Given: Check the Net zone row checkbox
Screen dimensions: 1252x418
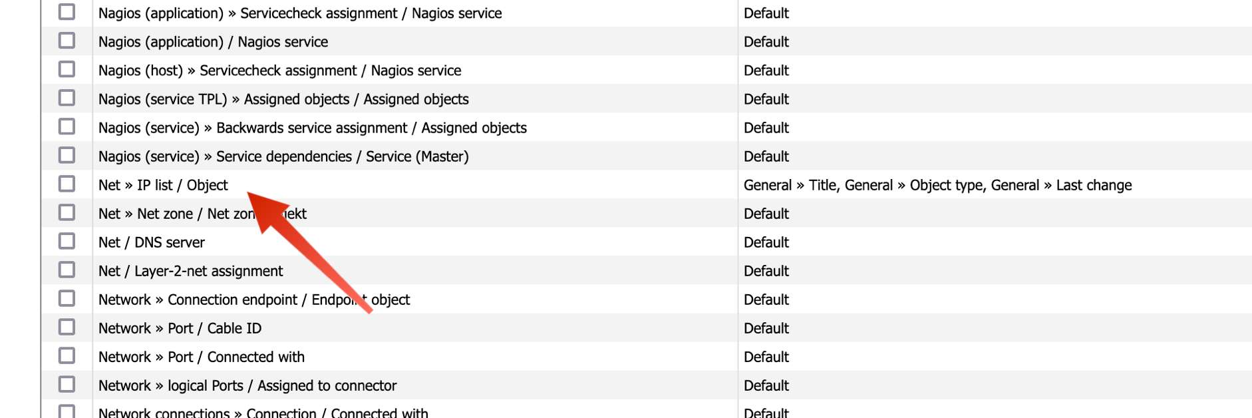Looking at the screenshot, I should [x=67, y=212].
